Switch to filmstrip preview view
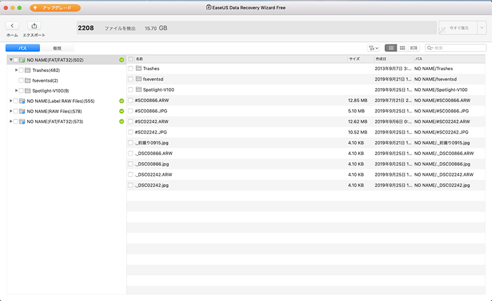The width and height of the screenshot is (492, 301). 414,48
